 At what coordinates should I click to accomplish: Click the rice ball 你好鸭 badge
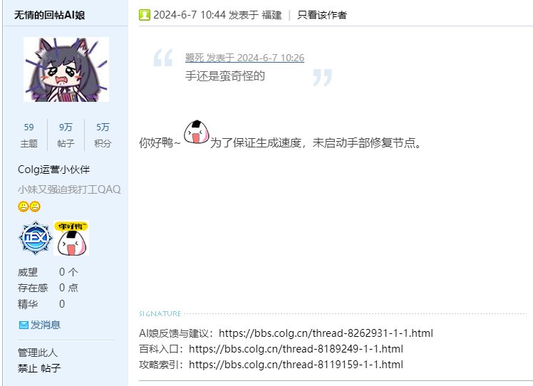point(71,238)
